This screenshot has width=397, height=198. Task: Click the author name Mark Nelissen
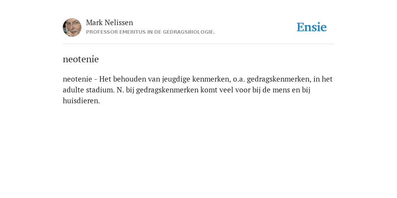tap(109, 22)
